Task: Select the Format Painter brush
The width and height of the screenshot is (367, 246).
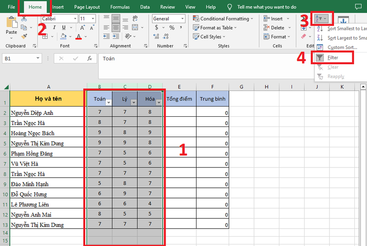Action: click(x=24, y=37)
